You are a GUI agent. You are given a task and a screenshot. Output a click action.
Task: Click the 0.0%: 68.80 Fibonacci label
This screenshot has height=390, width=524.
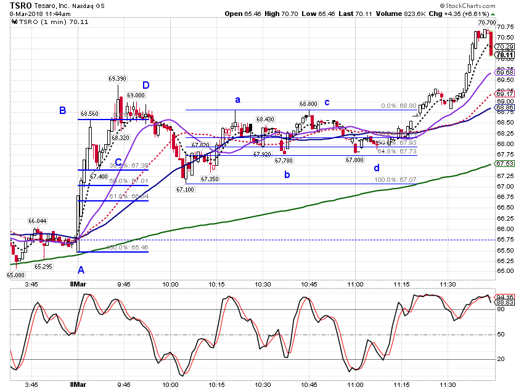(x=399, y=106)
